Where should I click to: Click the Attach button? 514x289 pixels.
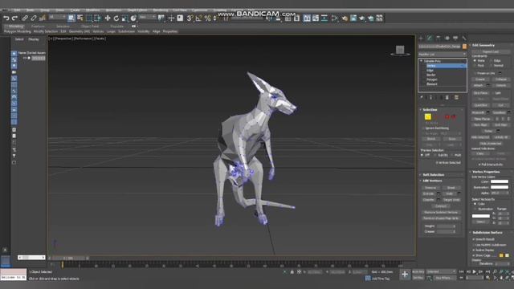(x=479, y=86)
